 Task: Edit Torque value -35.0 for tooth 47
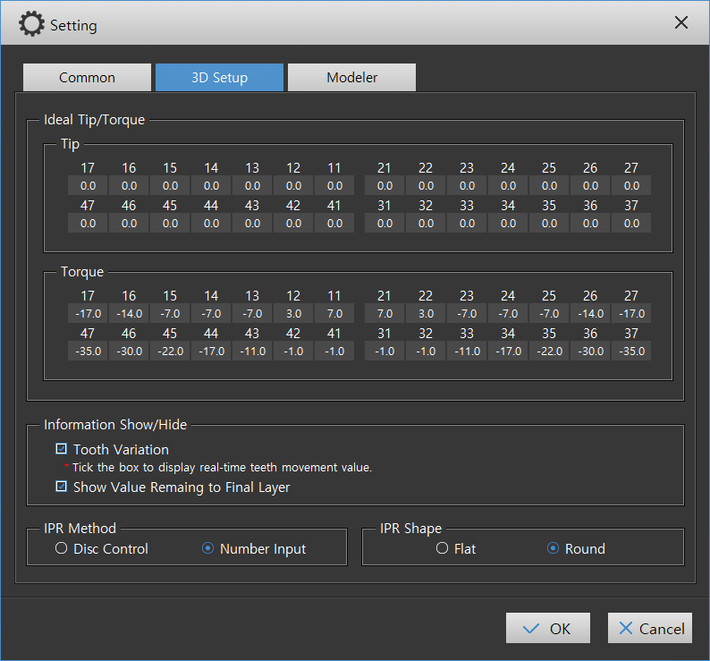tap(88, 352)
